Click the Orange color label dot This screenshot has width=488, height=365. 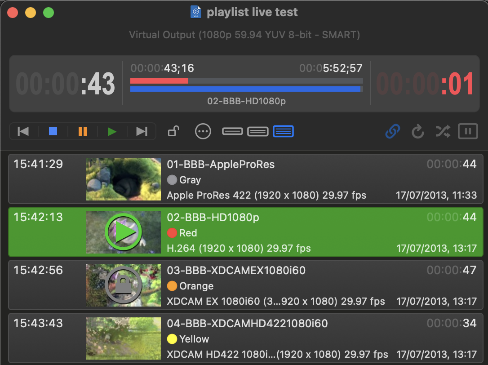pyautogui.click(x=172, y=286)
